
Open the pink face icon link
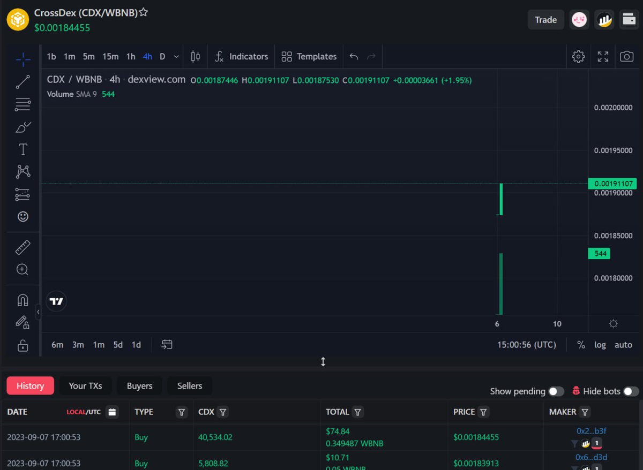pyautogui.click(x=579, y=20)
